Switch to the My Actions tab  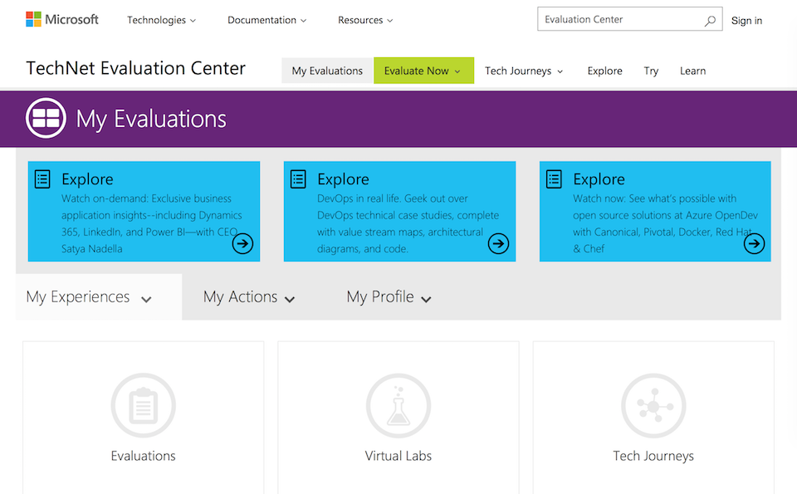pyautogui.click(x=249, y=297)
